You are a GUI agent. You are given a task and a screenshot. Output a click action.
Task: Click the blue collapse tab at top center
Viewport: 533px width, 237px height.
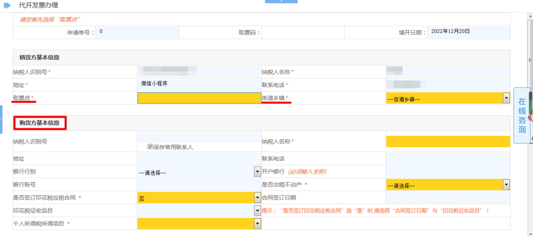[x=281, y=1]
